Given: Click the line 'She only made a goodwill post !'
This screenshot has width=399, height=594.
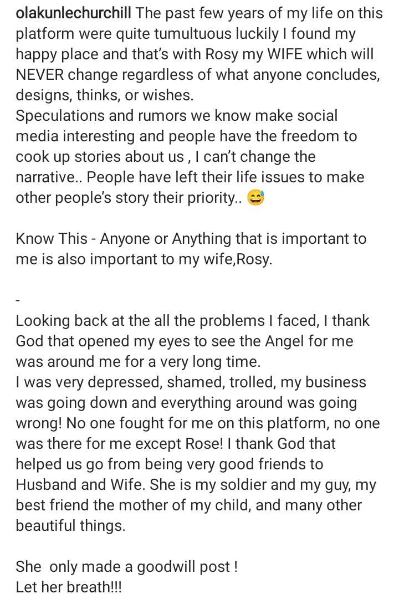Looking at the screenshot, I should click(x=126, y=567).
